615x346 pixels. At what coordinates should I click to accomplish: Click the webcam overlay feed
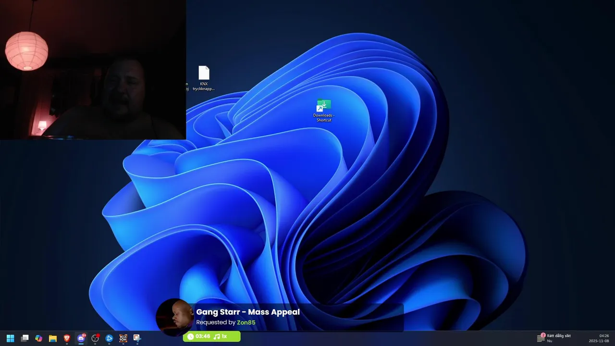click(93, 70)
